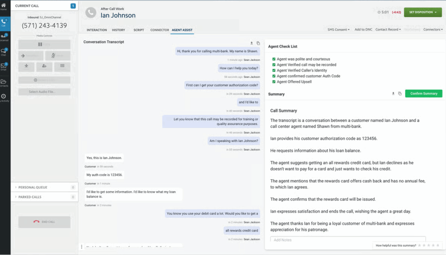Expand the SMS Consent dropdown
The image size is (446, 255).
338,30
